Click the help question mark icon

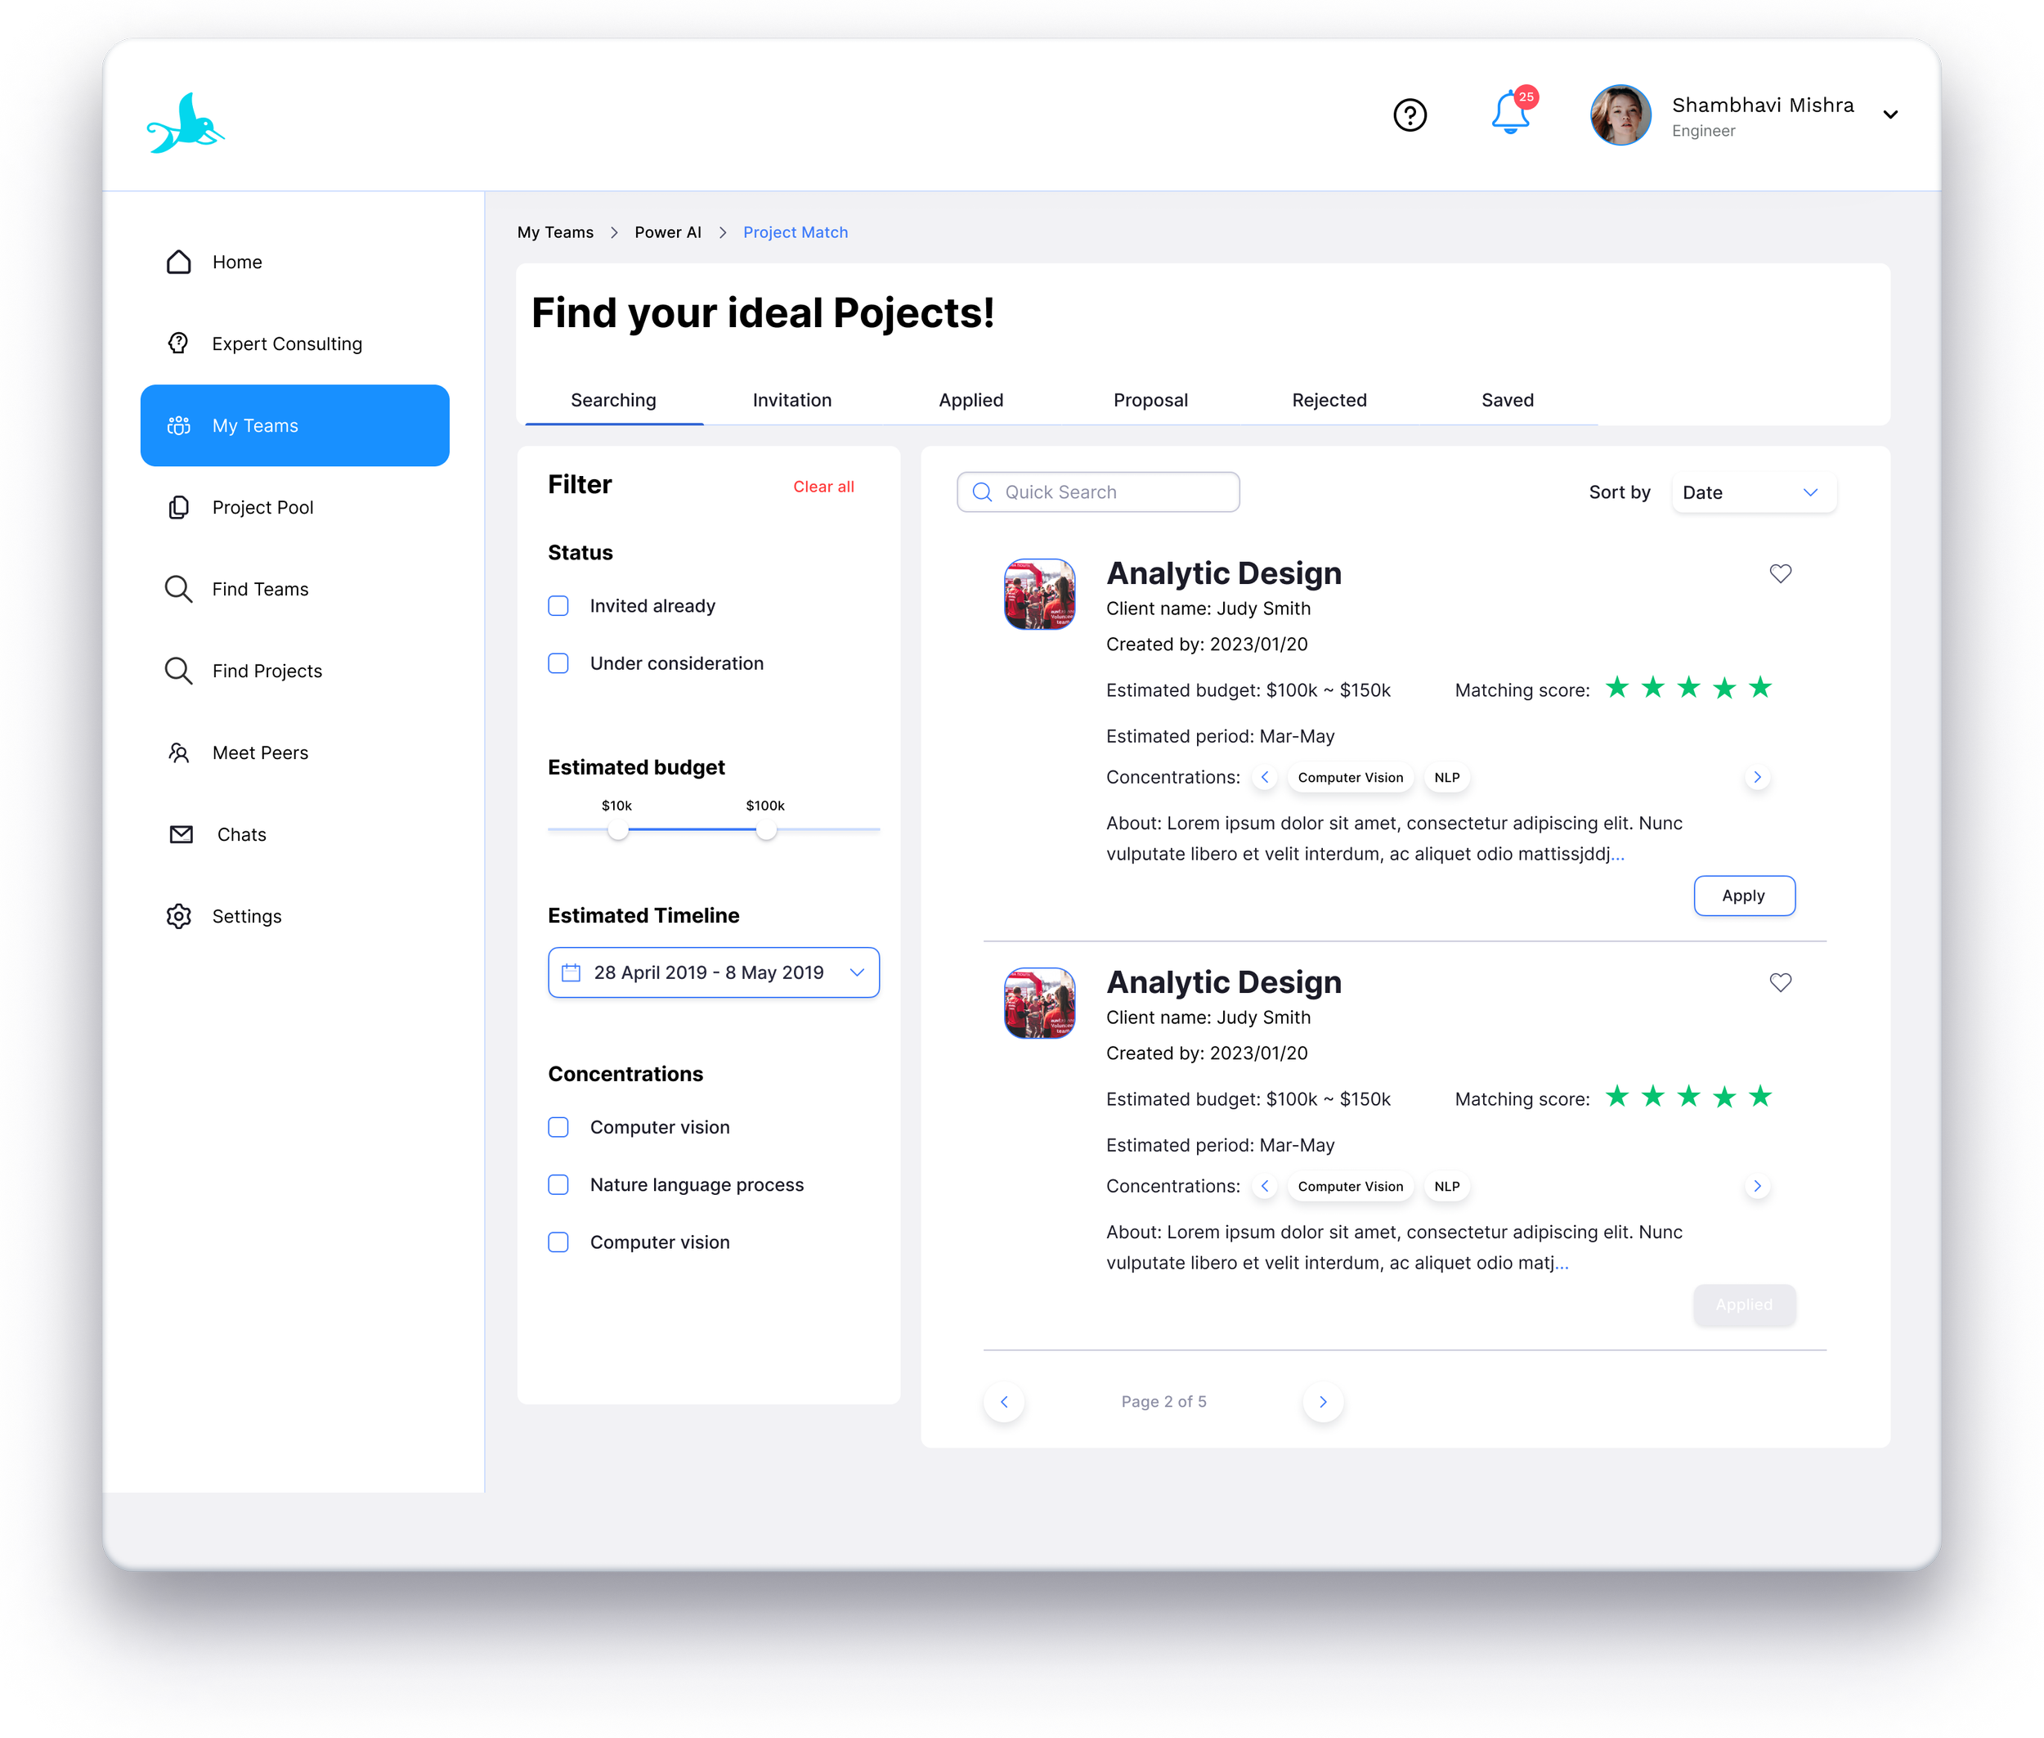[1410, 115]
